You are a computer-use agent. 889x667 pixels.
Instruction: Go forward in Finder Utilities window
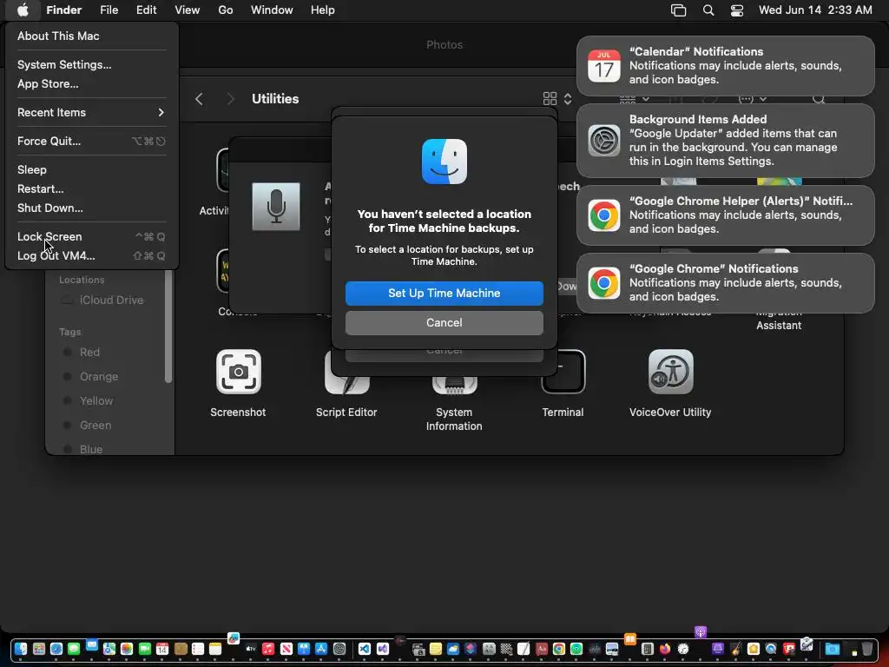point(229,99)
